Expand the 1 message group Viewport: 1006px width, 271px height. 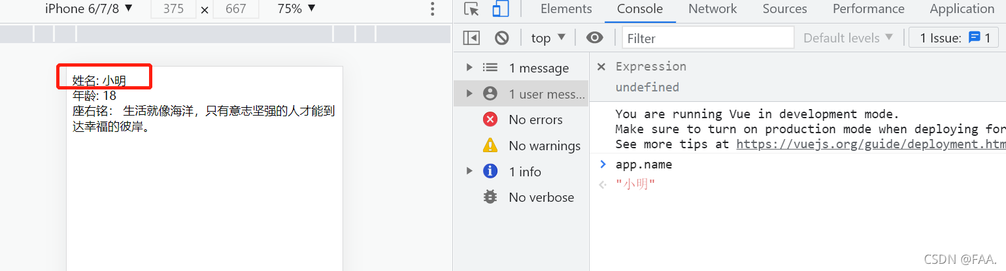click(x=469, y=67)
